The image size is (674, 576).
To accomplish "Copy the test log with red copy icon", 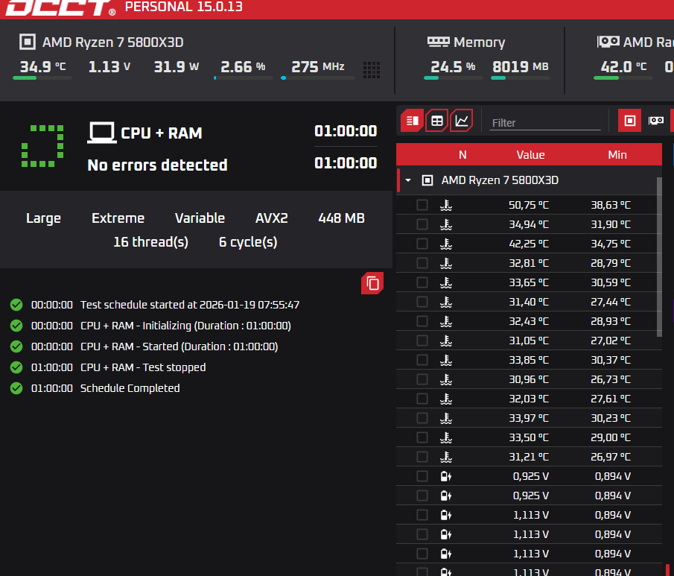I will point(372,283).
